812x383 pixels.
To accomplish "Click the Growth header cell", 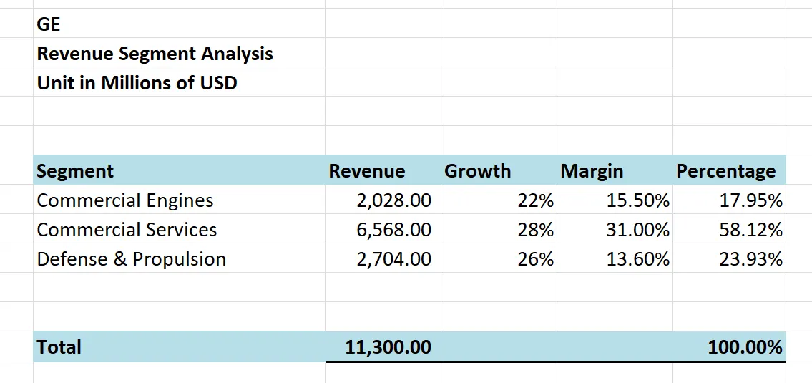I will click(x=478, y=171).
